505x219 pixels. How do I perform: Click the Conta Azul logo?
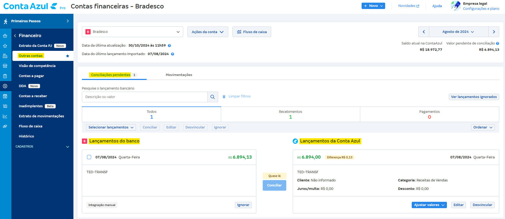[30, 6]
